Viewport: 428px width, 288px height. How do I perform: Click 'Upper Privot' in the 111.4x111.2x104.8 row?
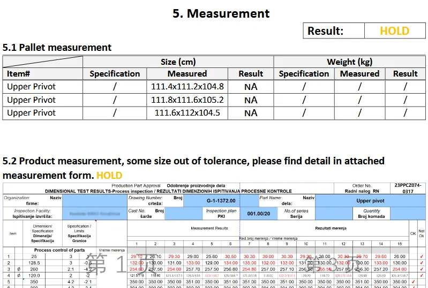[x=31, y=87]
